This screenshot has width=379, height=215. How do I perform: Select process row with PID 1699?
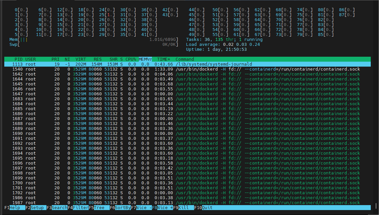click(187, 178)
